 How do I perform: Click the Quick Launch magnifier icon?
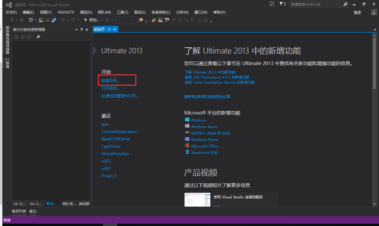tap(345, 4)
